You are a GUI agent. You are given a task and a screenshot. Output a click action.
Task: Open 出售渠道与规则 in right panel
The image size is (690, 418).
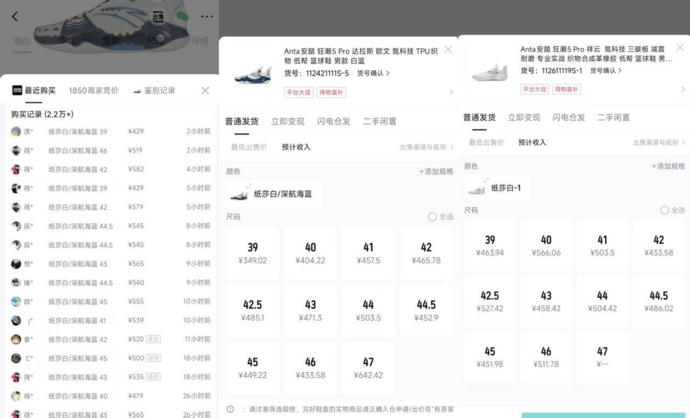(659, 142)
